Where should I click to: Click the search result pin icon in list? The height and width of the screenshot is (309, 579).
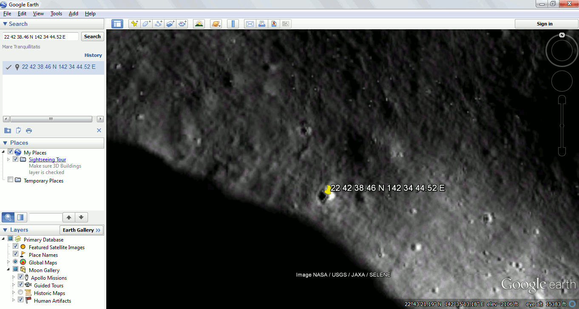click(17, 67)
